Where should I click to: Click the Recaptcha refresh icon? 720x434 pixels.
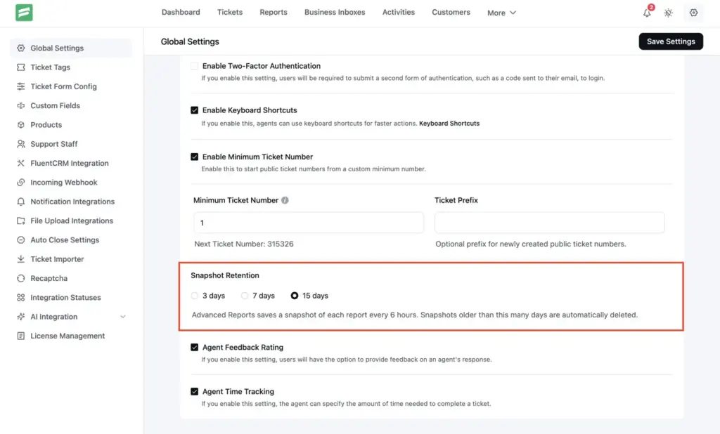pos(20,278)
